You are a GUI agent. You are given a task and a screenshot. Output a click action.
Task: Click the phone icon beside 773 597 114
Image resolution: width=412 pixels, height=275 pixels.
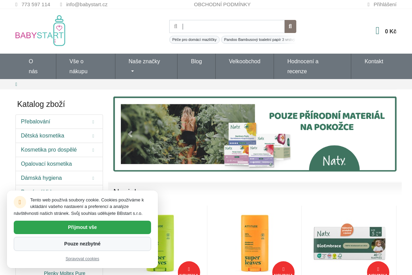16,4
